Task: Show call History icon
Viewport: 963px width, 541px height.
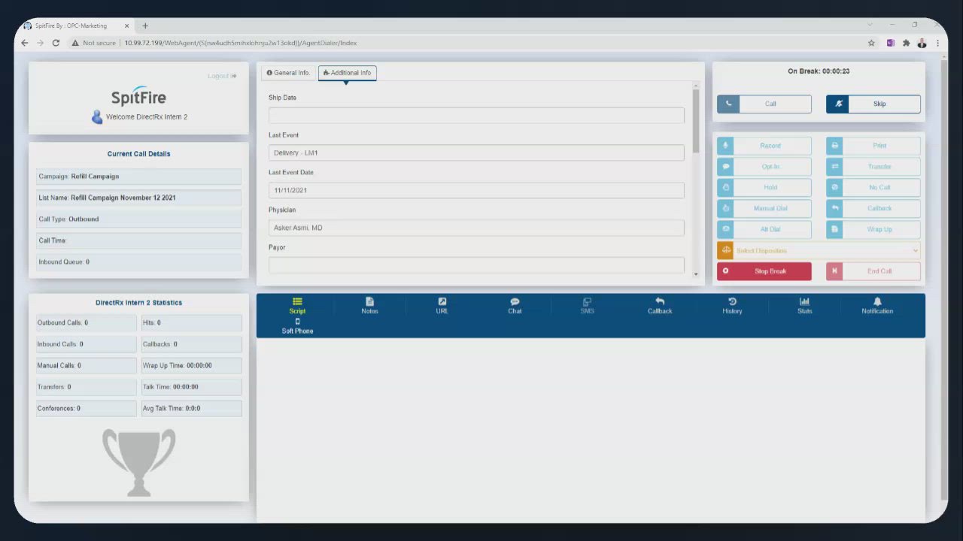Action: (x=732, y=301)
